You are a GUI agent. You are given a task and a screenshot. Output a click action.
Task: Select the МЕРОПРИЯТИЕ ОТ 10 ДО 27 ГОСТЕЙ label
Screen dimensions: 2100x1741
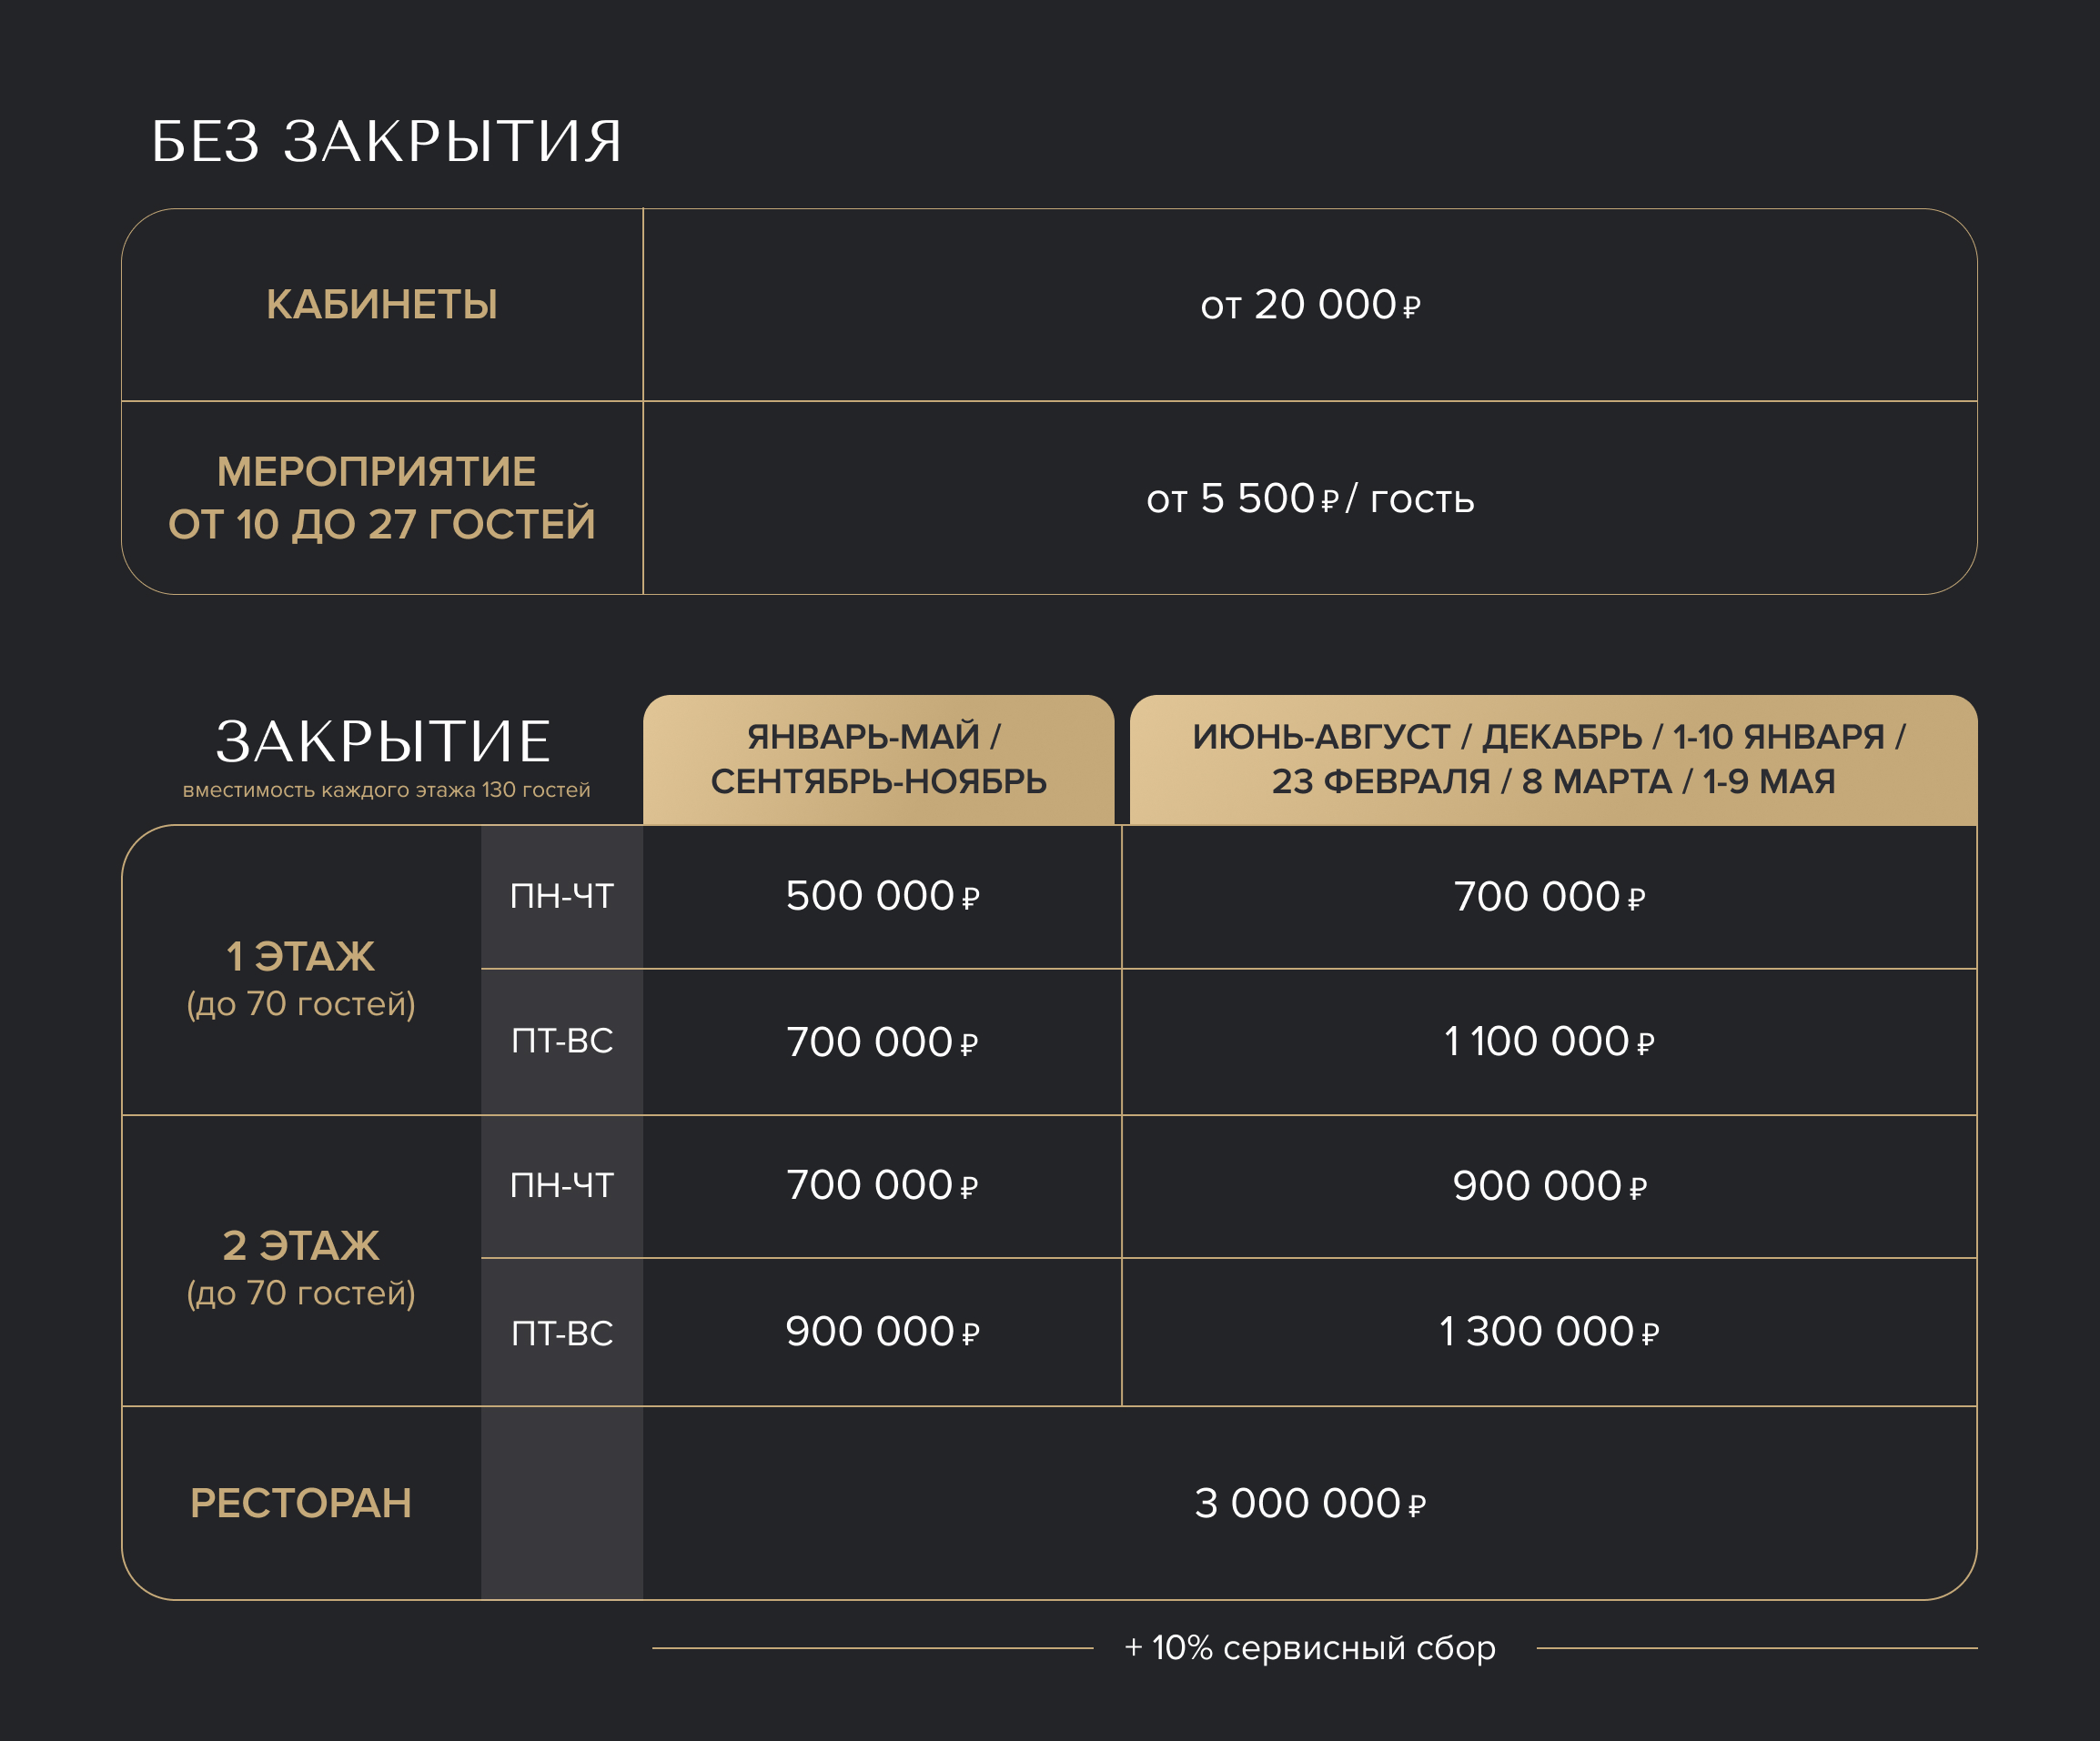point(381,498)
